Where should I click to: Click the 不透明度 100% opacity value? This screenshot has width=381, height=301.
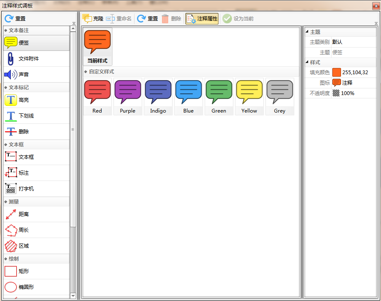coord(348,93)
